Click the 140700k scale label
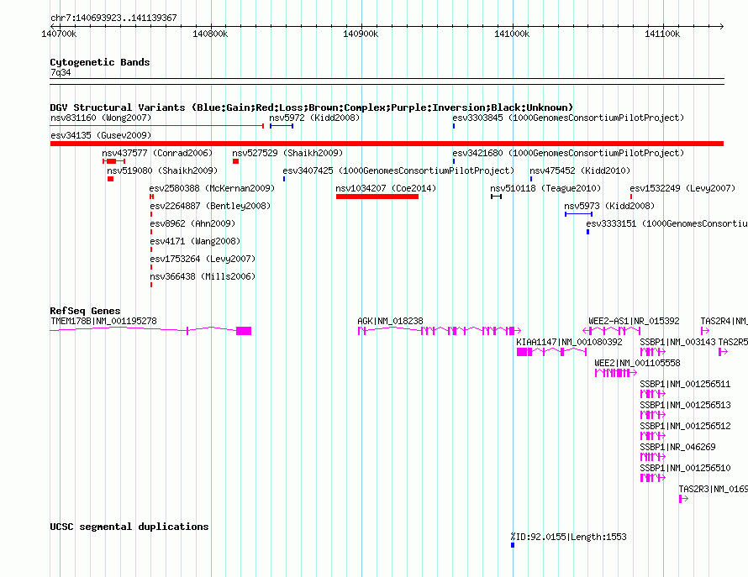Screen dimensions: 748x577 [59, 34]
